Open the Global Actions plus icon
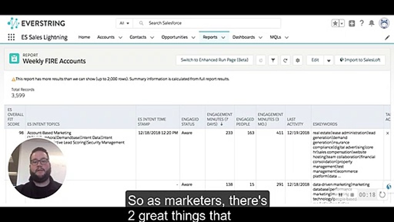This screenshot has width=394, height=222. tap(352, 23)
